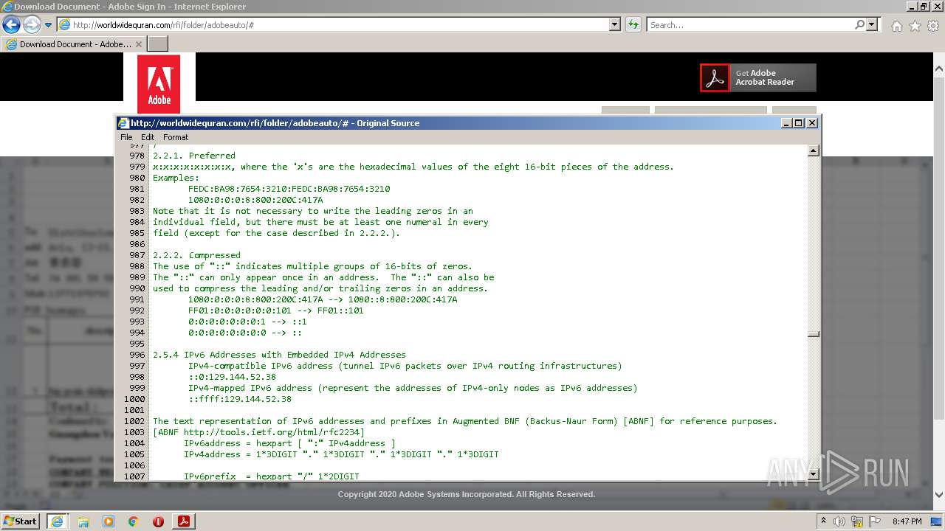Image resolution: width=945 pixels, height=531 pixels.
Task: Open Favorites star icon
Action: (915, 26)
